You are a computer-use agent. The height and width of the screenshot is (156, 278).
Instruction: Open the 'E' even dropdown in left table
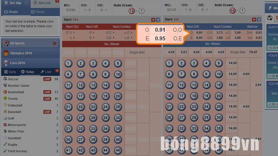tap(92, 38)
